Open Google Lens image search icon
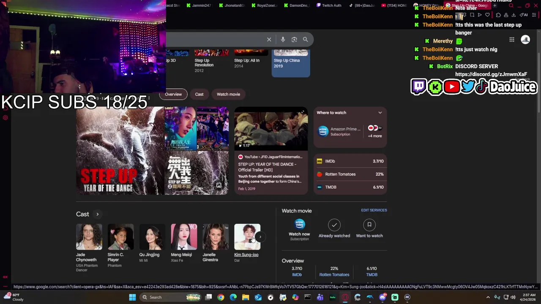541x304 pixels. 294,39
